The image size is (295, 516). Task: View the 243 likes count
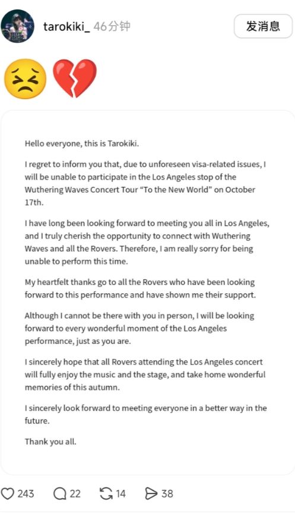pyautogui.click(x=26, y=493)
